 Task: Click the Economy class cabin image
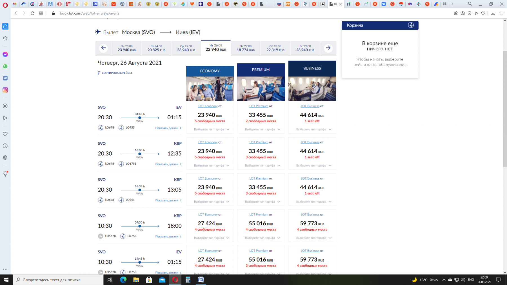[x=210, y=89]
